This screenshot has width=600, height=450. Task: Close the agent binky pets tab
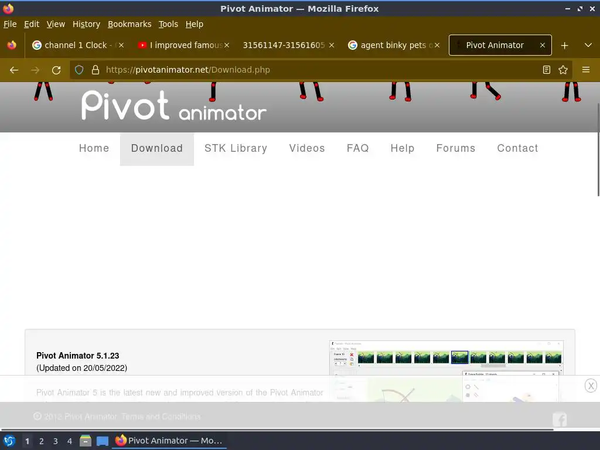tap(437, 45)
